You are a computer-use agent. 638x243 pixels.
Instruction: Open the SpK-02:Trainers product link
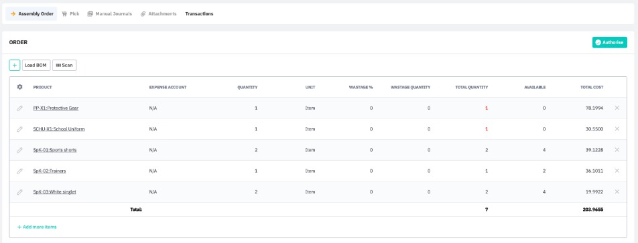click(50, 171)
